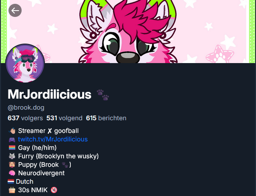This screenshot has height=196, width=256.
Task: Click the Neurodivergent bio text
Action: pyautogui.click(x=41, y=173)
